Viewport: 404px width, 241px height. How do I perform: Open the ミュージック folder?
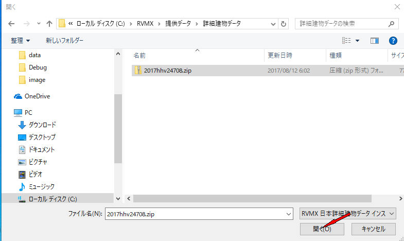click(x=41, y=186)
